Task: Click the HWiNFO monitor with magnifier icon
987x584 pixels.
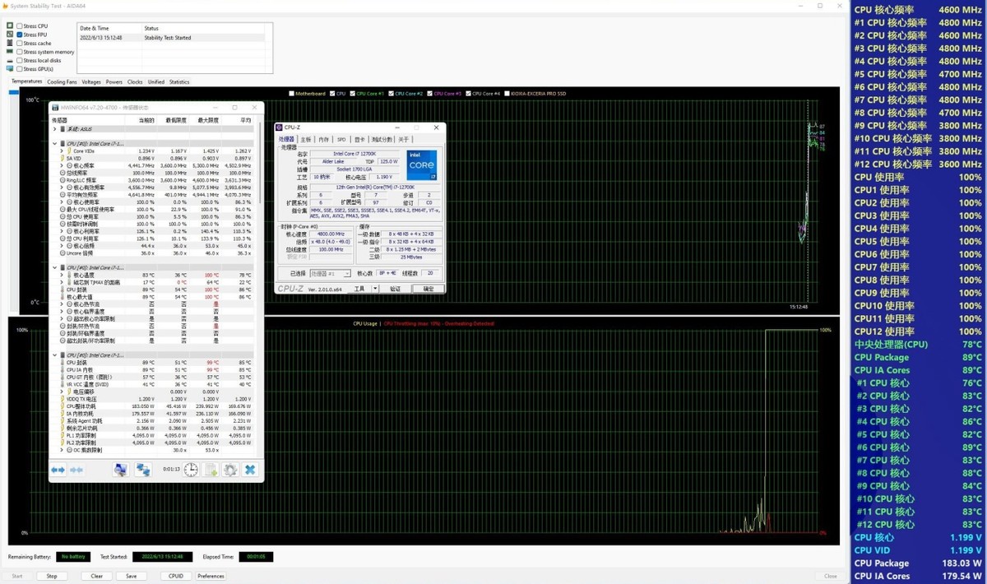Action: 121,470
